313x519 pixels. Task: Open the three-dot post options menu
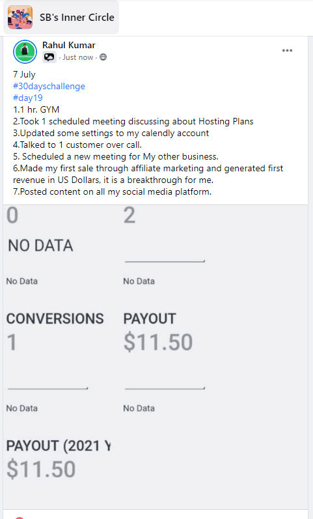287,50
